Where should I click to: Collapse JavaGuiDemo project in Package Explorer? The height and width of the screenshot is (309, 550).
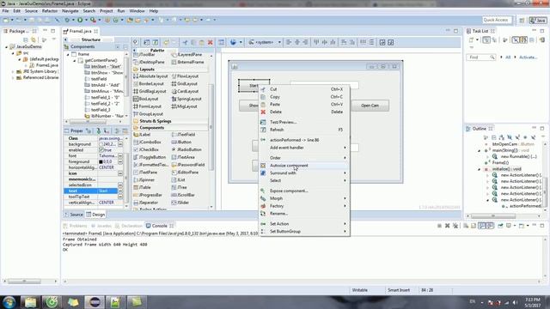click(x=7, y=47)
